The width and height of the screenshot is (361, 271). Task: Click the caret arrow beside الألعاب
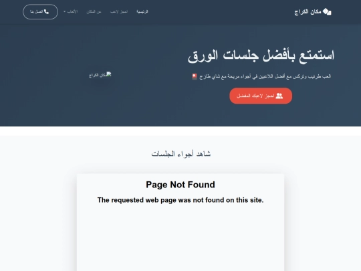[x=64, y=12]
